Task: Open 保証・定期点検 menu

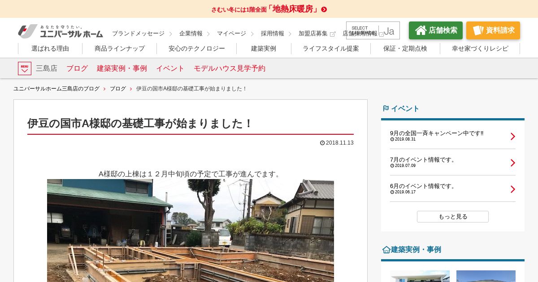Action: click(x=405, y=49)
